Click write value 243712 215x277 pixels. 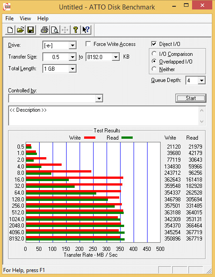click(x=172, y=173)
